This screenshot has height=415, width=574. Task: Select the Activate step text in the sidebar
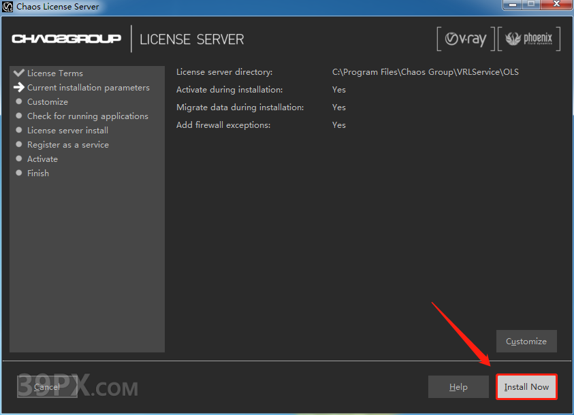click(42, 159)
